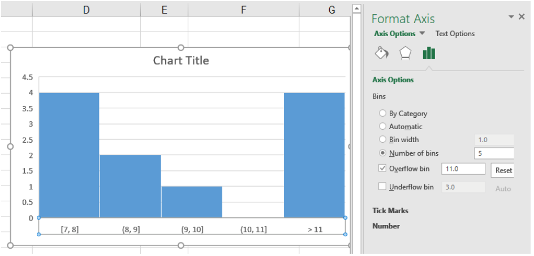Open the Format Axis pane options arrow
The height and width of the screenshot is (256, 534).
[x=511, y=17]
